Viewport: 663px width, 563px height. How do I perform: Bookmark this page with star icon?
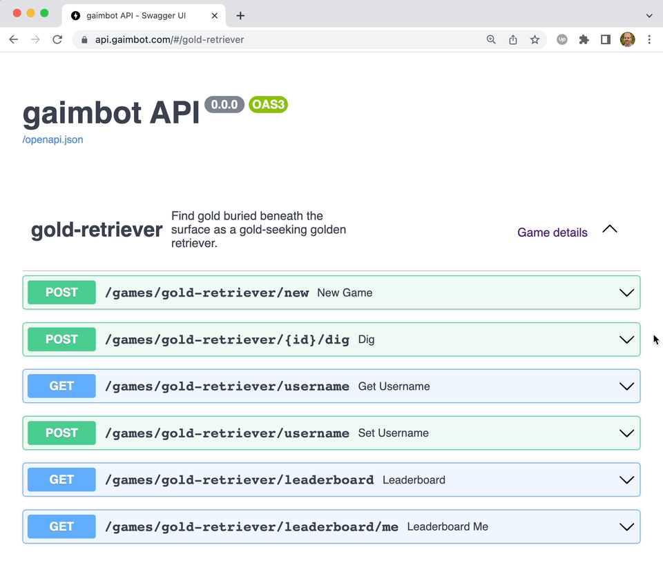coord(535,40)
